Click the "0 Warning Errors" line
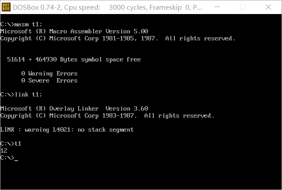The height and width of the screenshot is (190, 282). point(49,73)
